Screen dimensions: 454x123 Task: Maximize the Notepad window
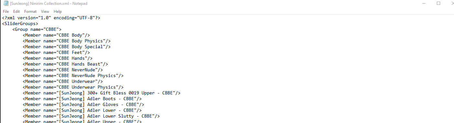click(438, 4)
